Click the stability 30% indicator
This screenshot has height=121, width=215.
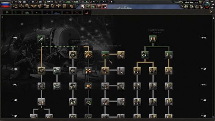pyautogui.click(x=23, y=2)
